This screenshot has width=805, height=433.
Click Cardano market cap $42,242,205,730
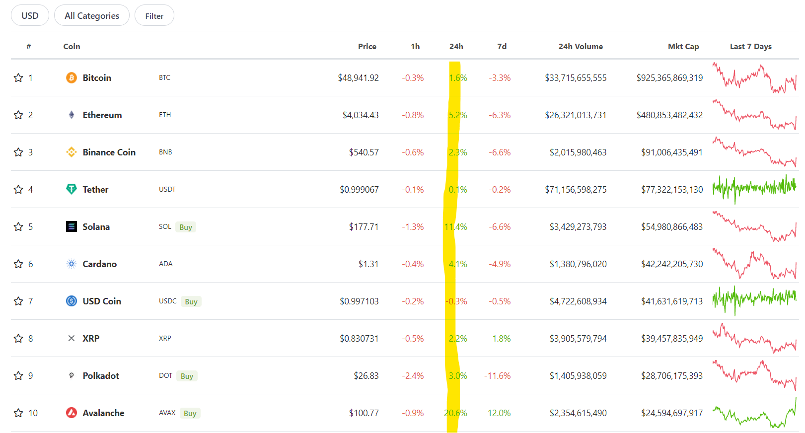click(672, 264)
